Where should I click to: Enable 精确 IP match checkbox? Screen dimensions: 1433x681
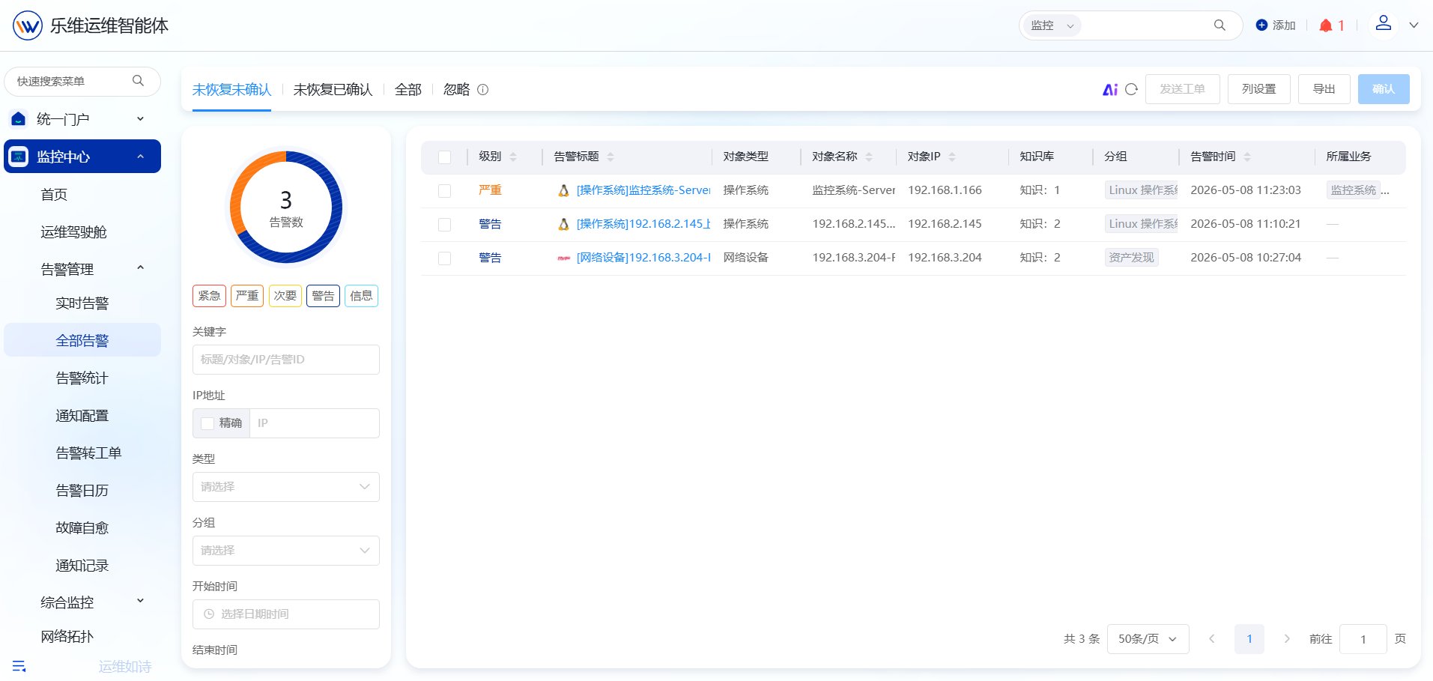207,423
